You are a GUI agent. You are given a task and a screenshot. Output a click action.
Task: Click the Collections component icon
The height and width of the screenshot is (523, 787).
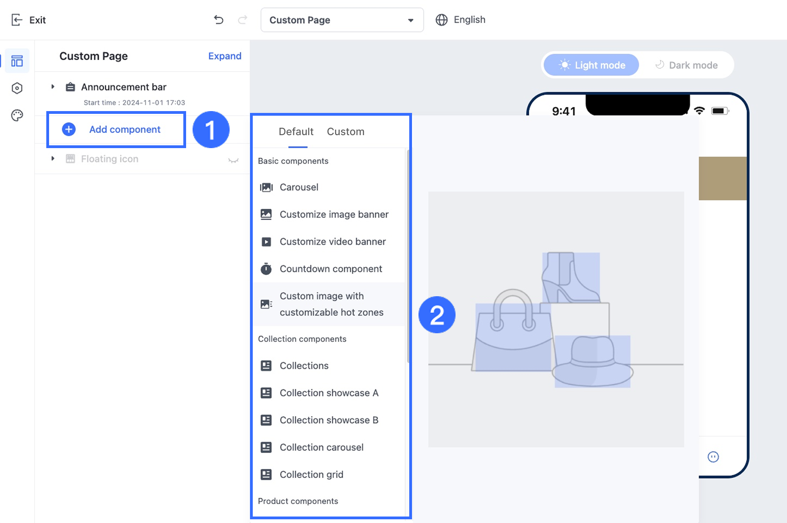(x=266, y=365)
